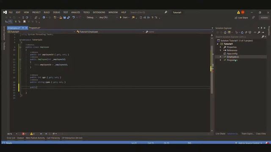
Task: Click the Visual Studio logo icon
Action: [5, 12]
